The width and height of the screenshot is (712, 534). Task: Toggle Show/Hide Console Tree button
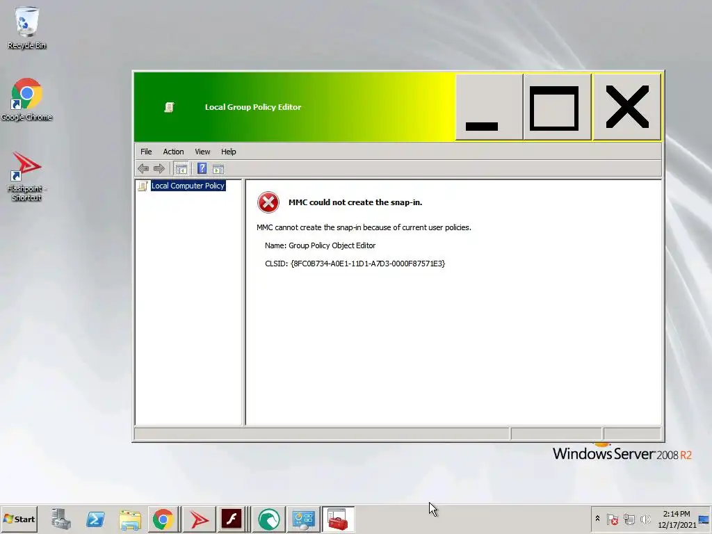(181, 169)
